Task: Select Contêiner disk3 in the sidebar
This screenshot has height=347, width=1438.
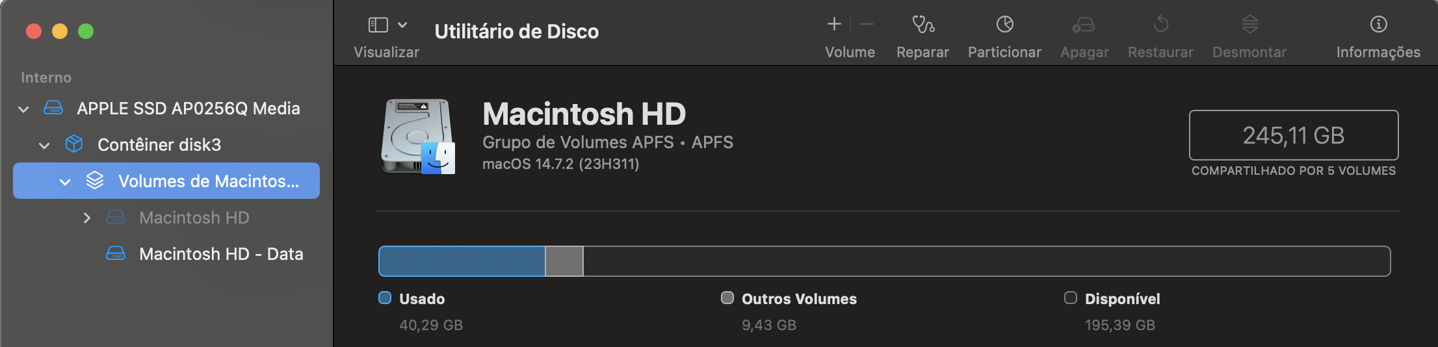Action: tap(159, 145)
